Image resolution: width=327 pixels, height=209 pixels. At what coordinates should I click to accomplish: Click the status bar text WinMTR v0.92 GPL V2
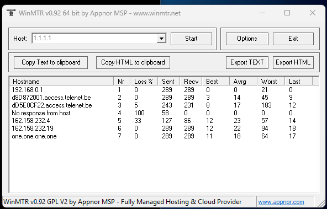tap(123, 202)
